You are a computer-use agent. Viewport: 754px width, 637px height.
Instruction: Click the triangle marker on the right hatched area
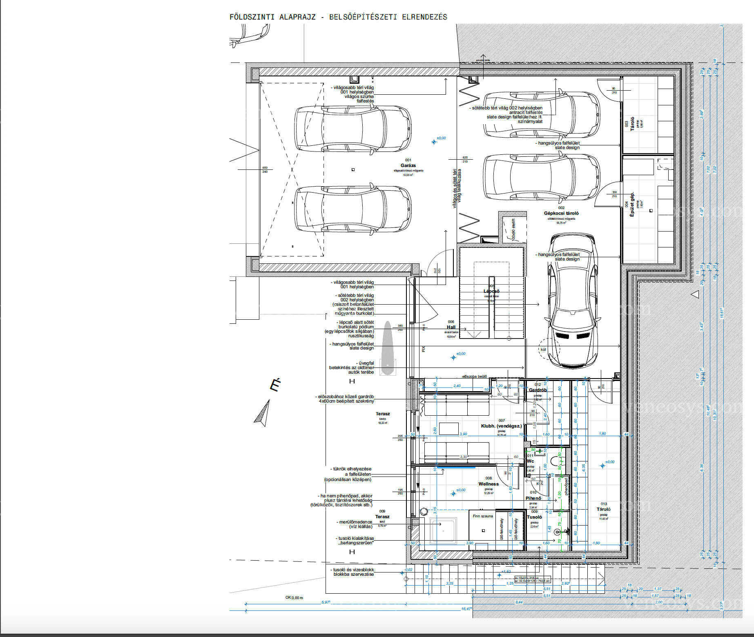(x=695, y=294)
